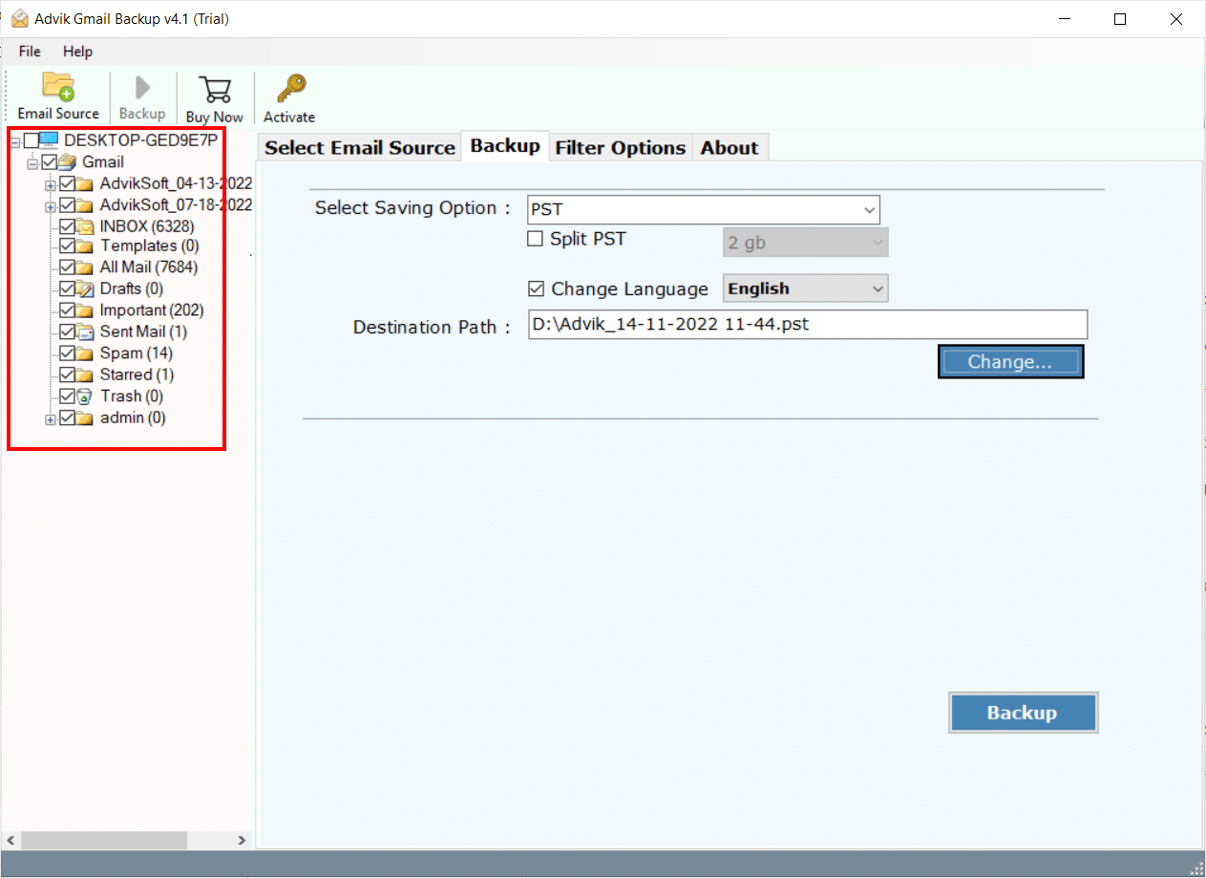Uncheck the All Mail (7684) checkbox

point(67,267)
